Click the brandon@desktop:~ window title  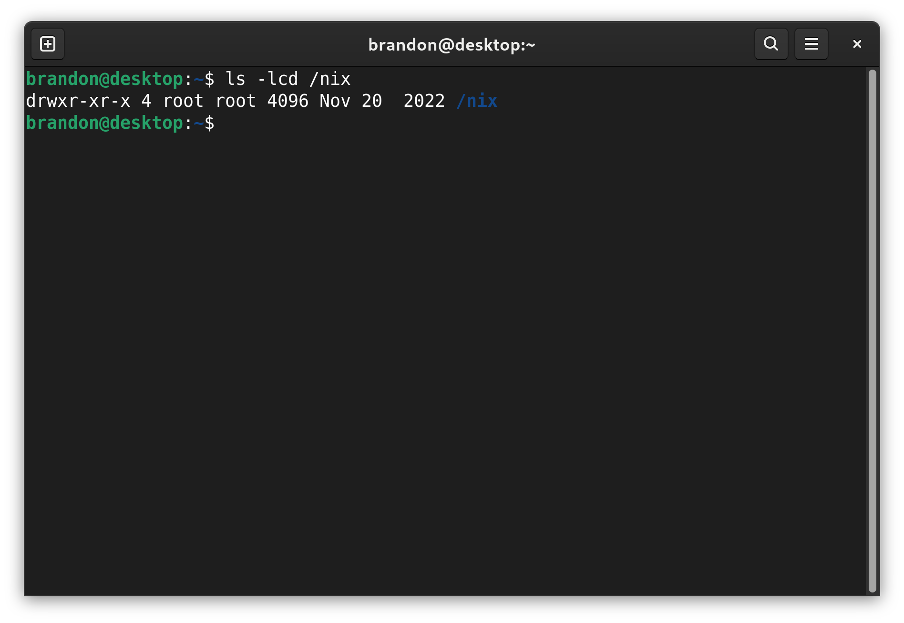click(452, 45)
